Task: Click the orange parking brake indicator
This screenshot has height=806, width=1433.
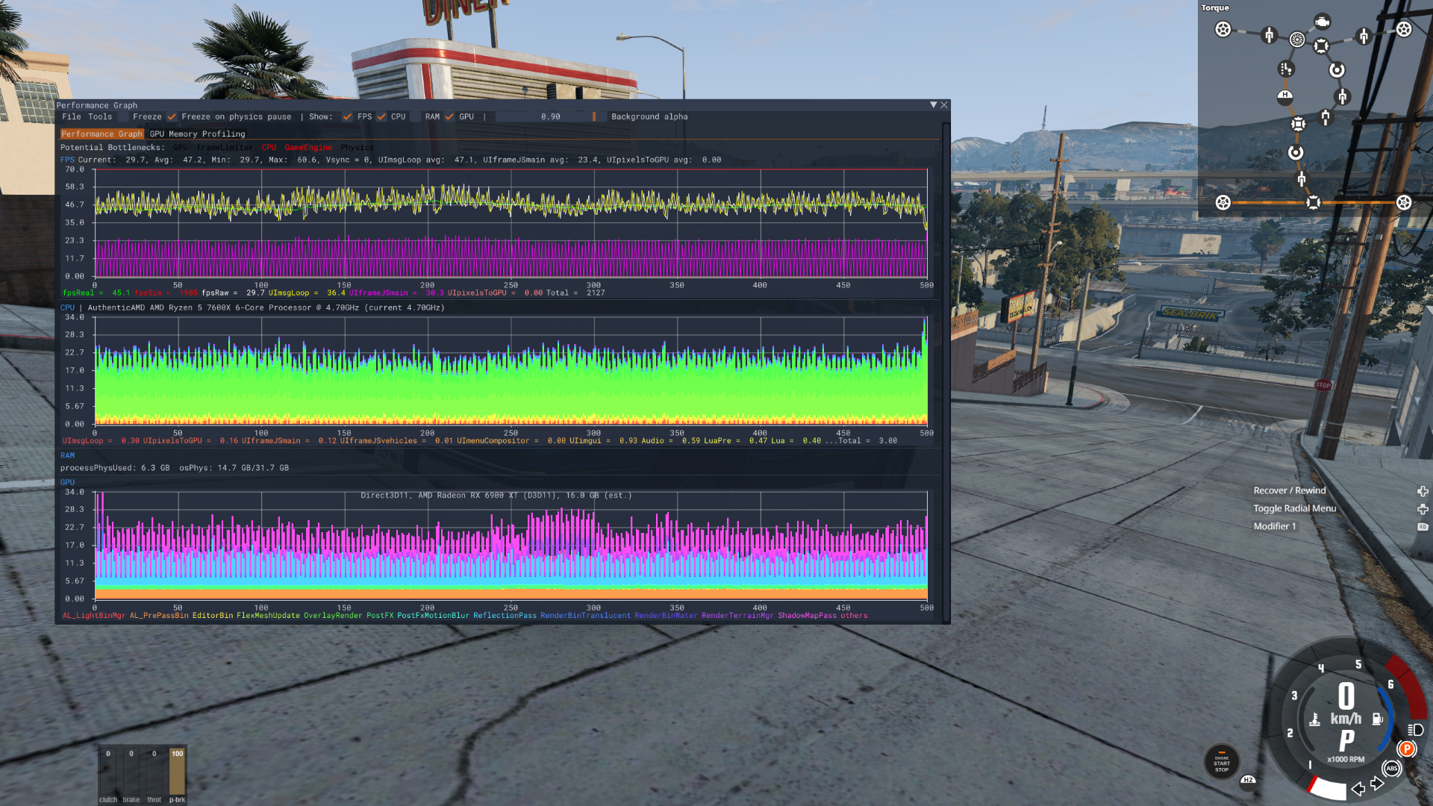Action: tap(1407, 749)
